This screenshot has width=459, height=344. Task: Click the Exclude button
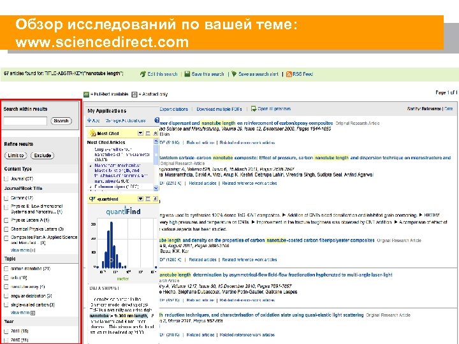tap(43, 155)
